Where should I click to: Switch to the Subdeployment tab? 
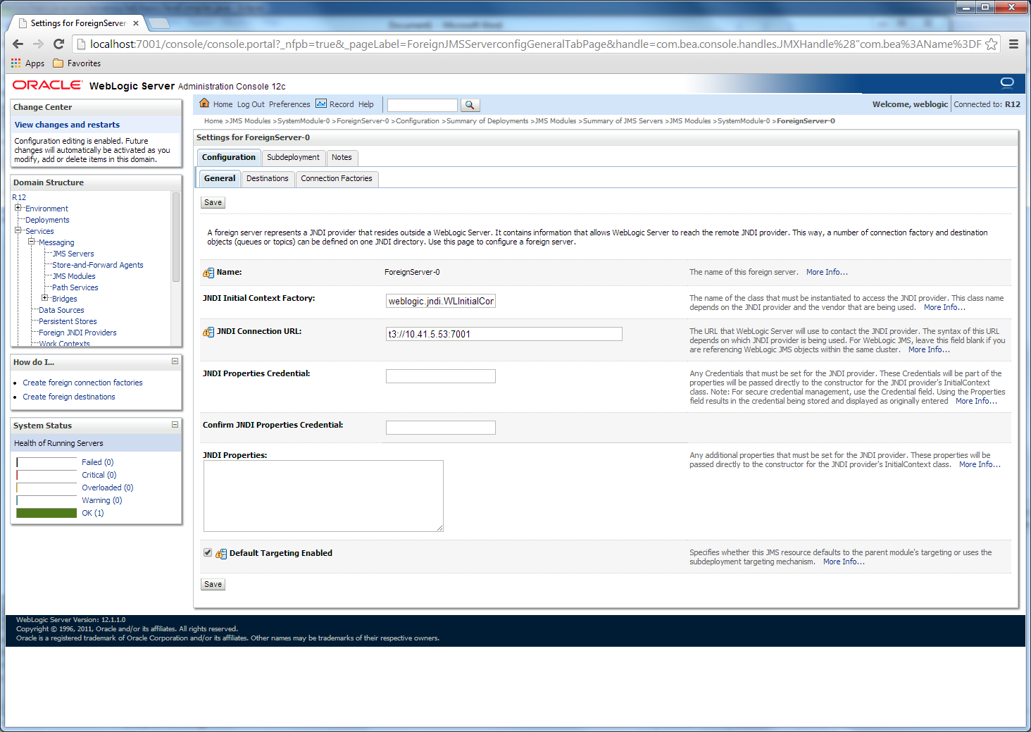pyautogui.click(x=293, y=157)
